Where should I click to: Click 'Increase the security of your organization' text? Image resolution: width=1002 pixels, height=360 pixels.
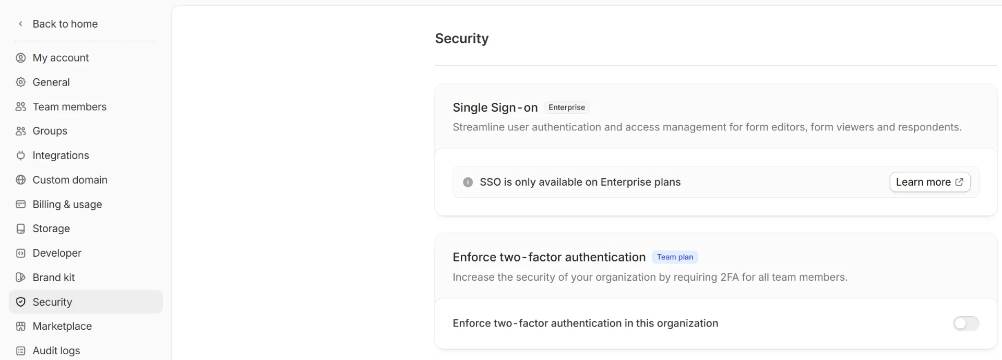click(650, 277)
